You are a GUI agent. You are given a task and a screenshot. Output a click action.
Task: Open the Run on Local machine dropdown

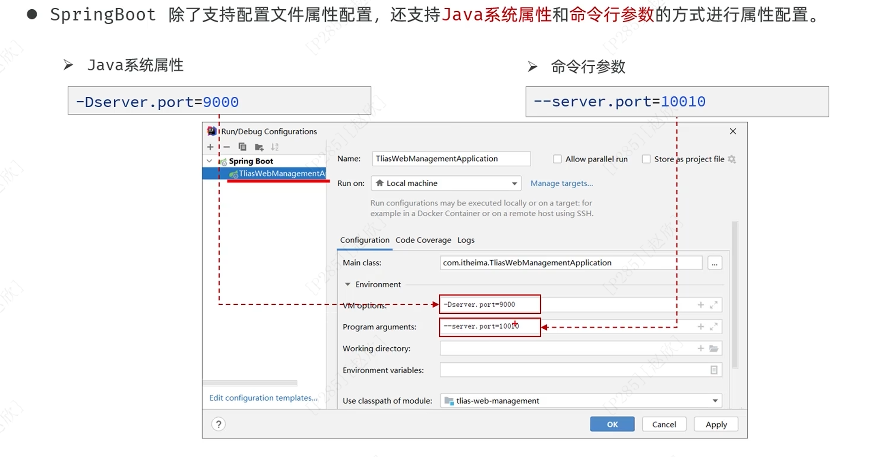[446, 183]
